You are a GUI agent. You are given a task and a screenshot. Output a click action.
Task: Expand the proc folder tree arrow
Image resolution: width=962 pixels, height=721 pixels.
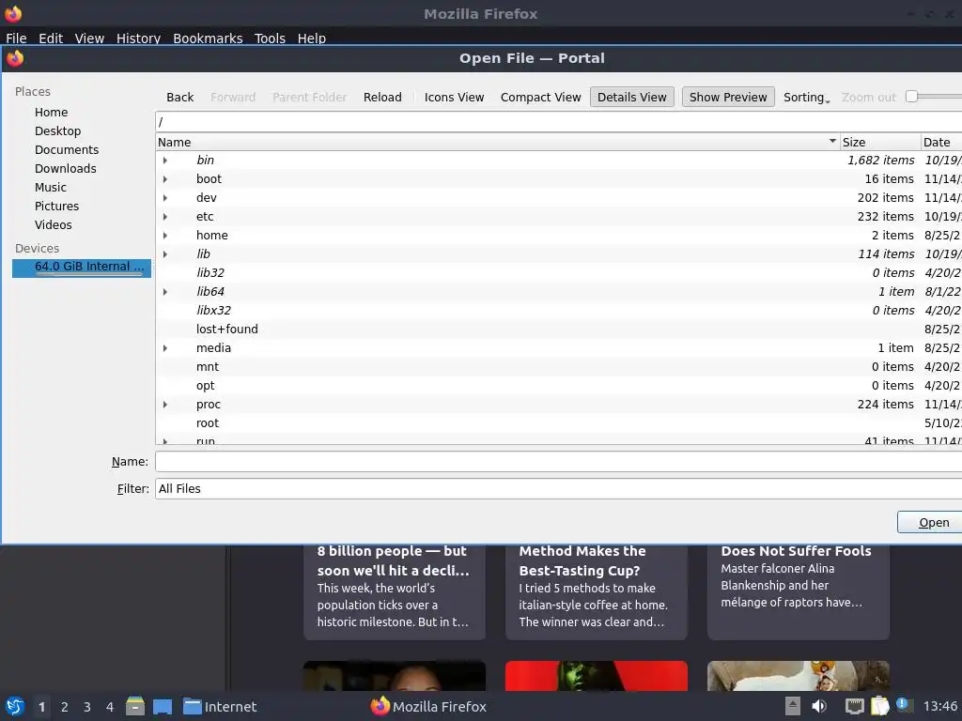165,405
